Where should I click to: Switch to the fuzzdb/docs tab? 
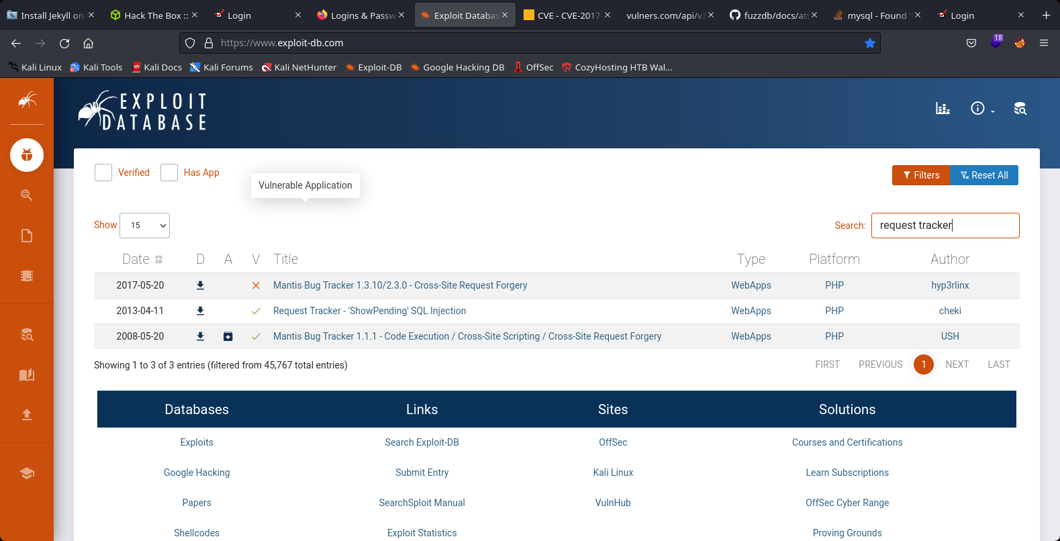click(x=774, y=15)
